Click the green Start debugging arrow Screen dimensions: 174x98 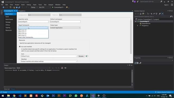53,7
